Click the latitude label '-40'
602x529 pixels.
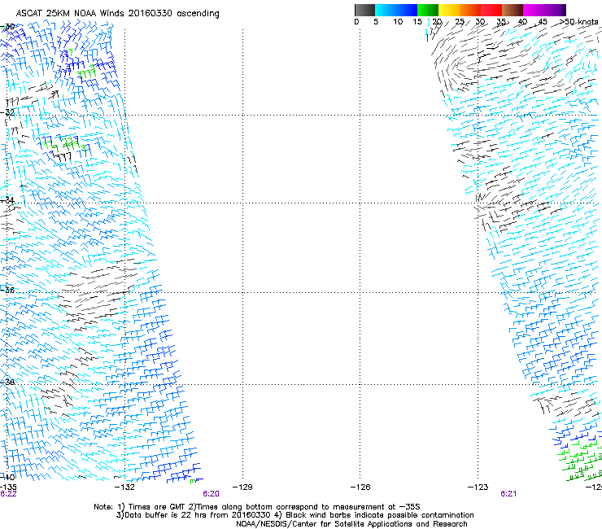pyautogui.click(x=7, y=477)
